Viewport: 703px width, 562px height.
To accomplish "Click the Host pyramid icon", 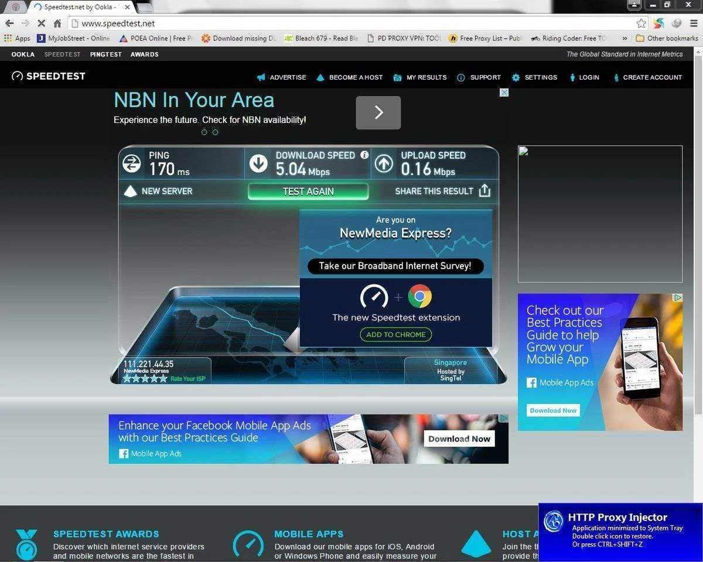I will coord(476,543).
